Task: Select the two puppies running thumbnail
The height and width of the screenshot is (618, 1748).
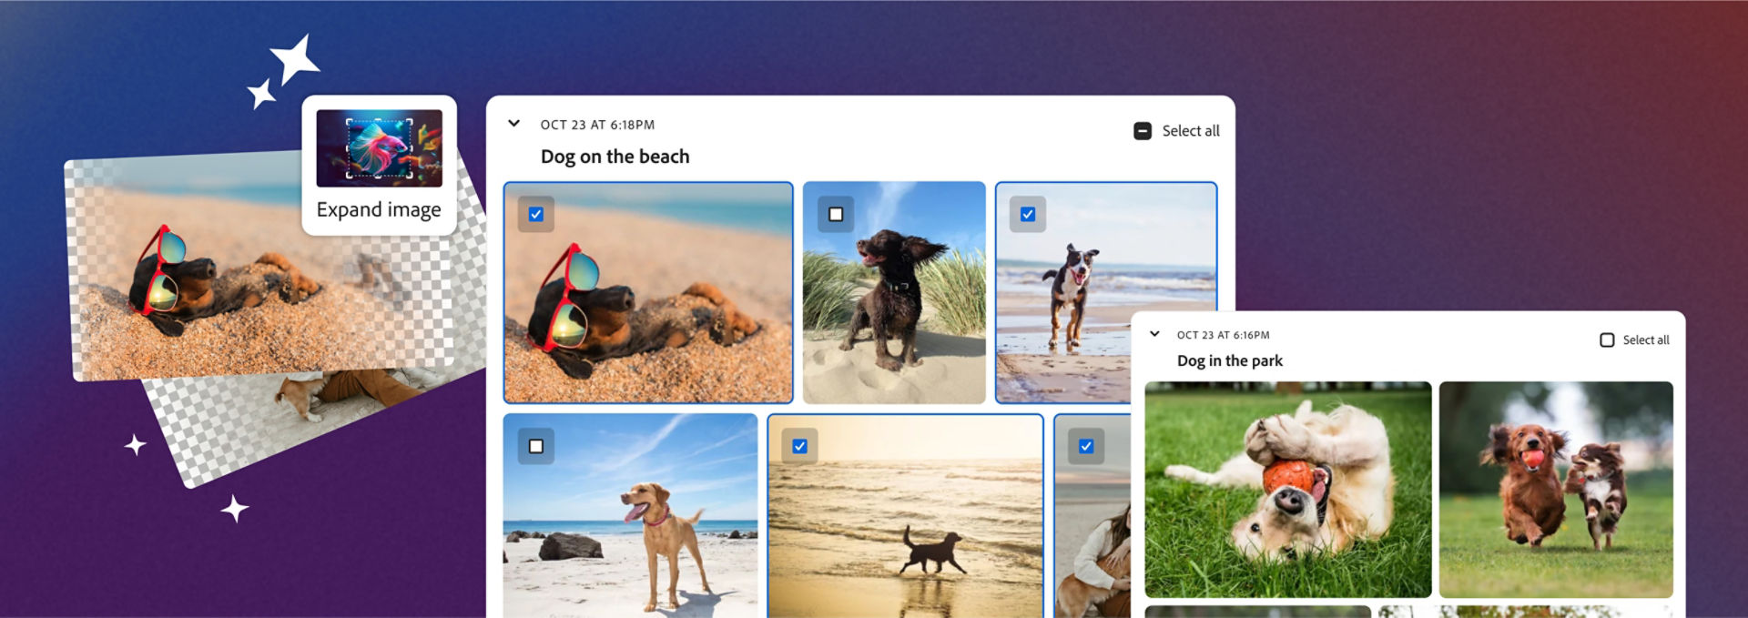Action: pos(1556,490)
